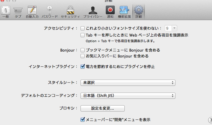
Task: Open the 自動入力 (AutoFill) preferences pane
Action: click(32, 12)
